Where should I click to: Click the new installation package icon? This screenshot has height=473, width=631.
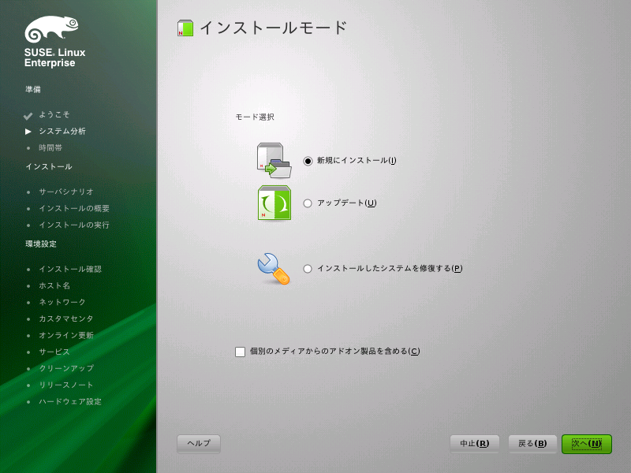274,160
